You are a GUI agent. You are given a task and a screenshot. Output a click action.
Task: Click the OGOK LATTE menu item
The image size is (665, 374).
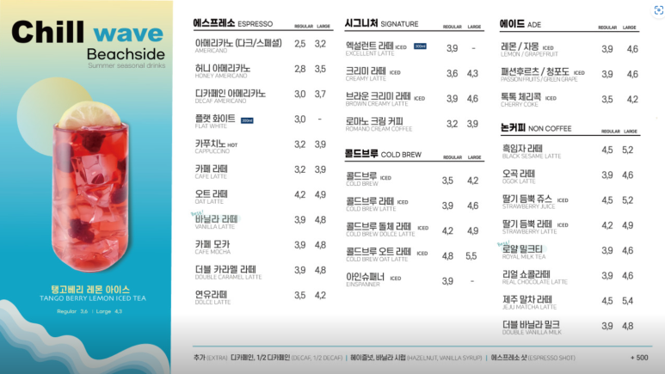tap(519, 176)
